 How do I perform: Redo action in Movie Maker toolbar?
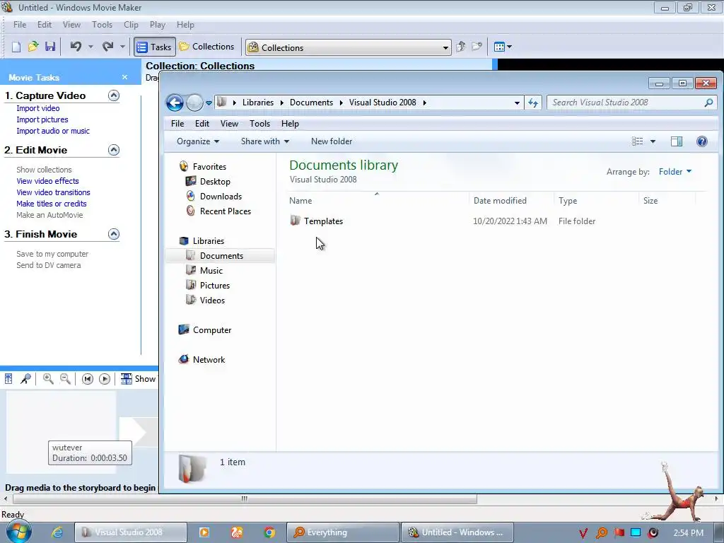pos(107,47)
